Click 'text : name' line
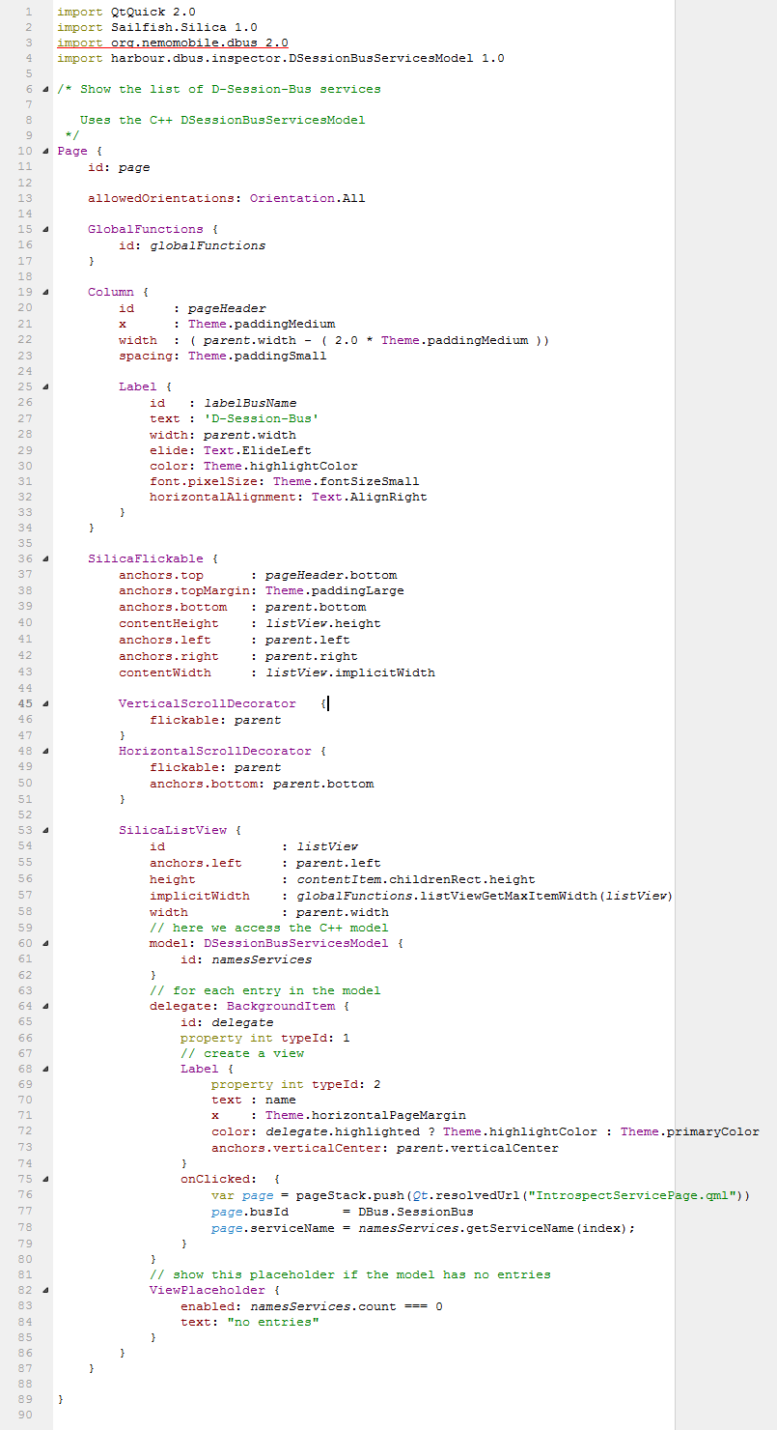Image resolution: width=777 pixels, height=1430 pixels. [254, 1100]
